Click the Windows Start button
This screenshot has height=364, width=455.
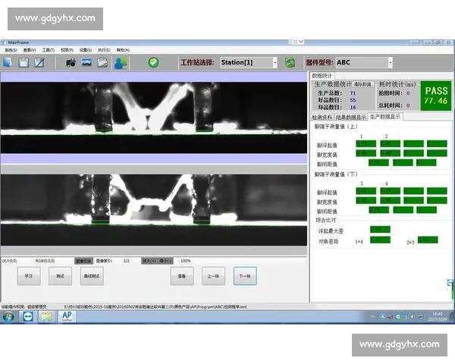(8, 316)
